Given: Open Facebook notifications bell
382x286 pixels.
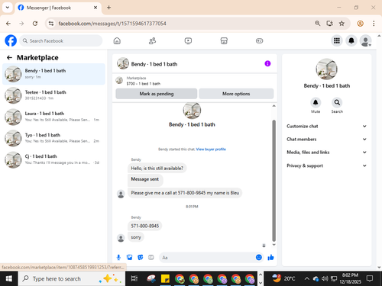Looking at the screenshot, I should click(x=351, y=40).
